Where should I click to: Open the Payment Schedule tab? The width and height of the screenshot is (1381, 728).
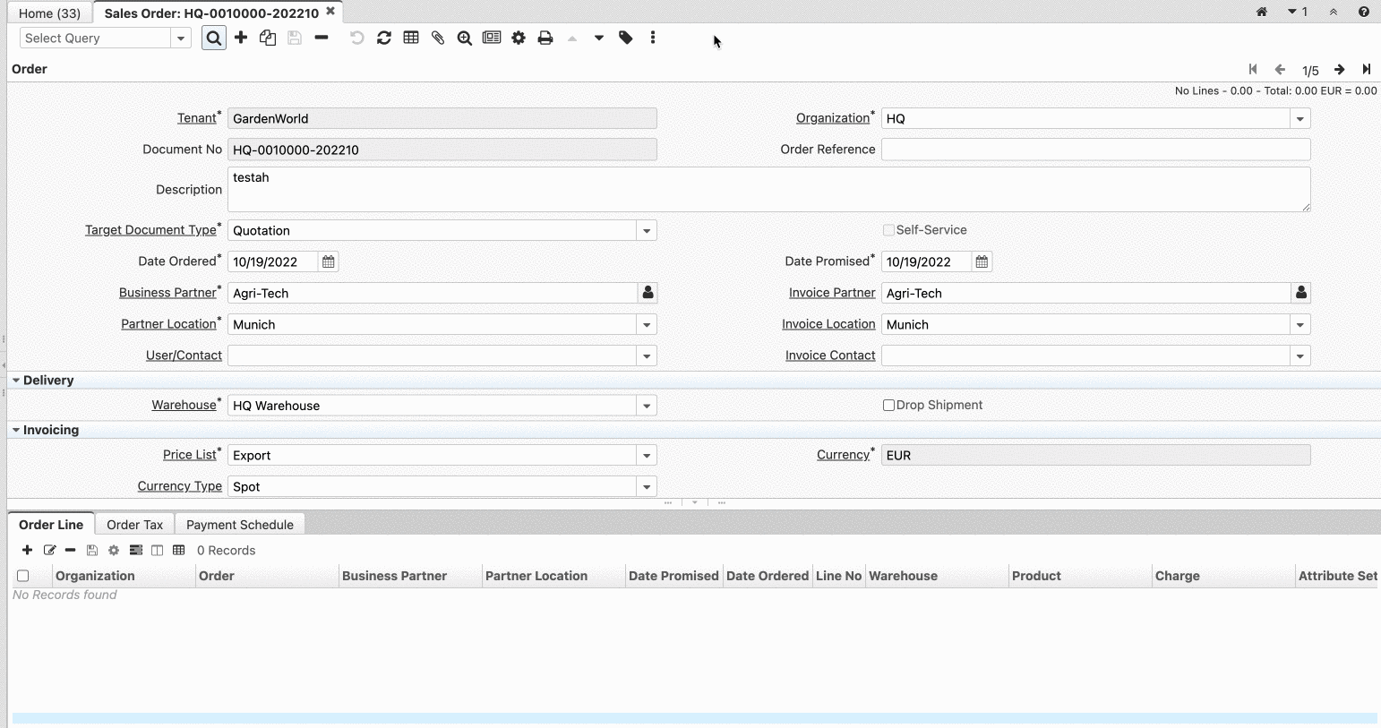(x=239, y=525)
